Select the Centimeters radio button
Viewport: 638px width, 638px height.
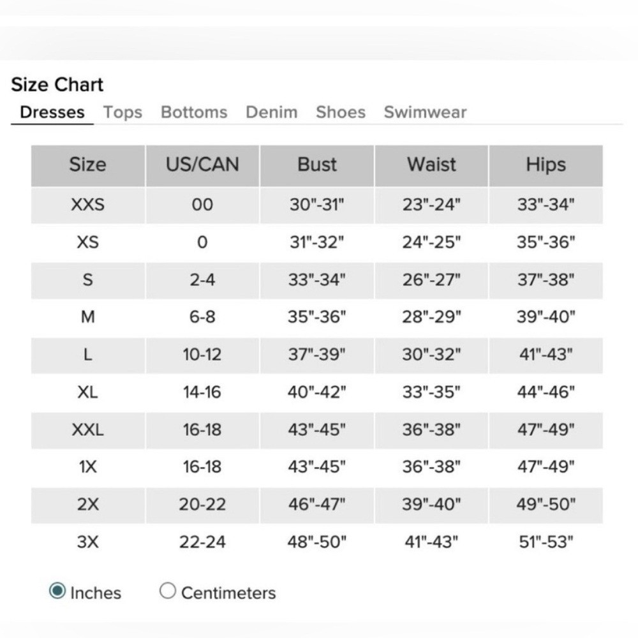tap(168, 590)
